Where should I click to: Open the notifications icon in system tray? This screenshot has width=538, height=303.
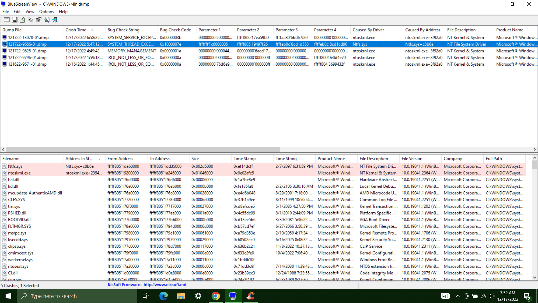[x=528, y=296]
